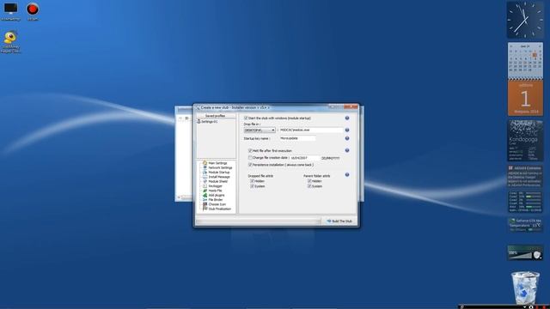Toggle System under Dropped file attrib
550x309 pixels.
click(252, 186)
